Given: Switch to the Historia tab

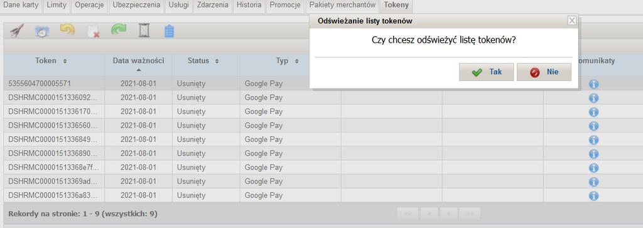Looking at the screenshot, I should click(x=249, y=5).
